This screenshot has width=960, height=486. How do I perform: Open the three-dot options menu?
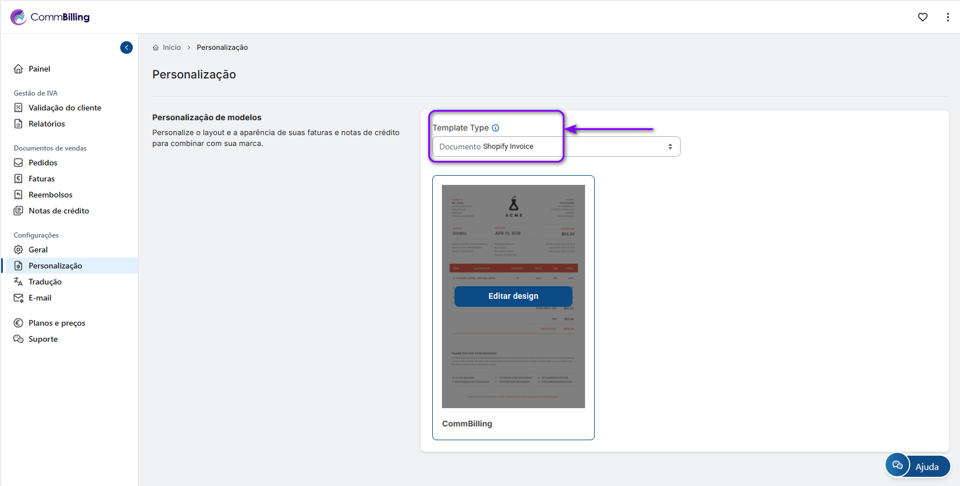pyautogui.click(x=947, y=17)
